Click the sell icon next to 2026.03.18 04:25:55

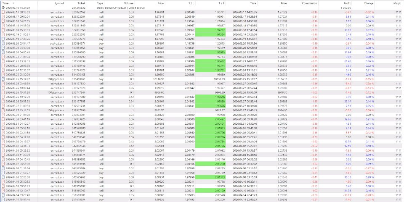[x=3, y=21]
